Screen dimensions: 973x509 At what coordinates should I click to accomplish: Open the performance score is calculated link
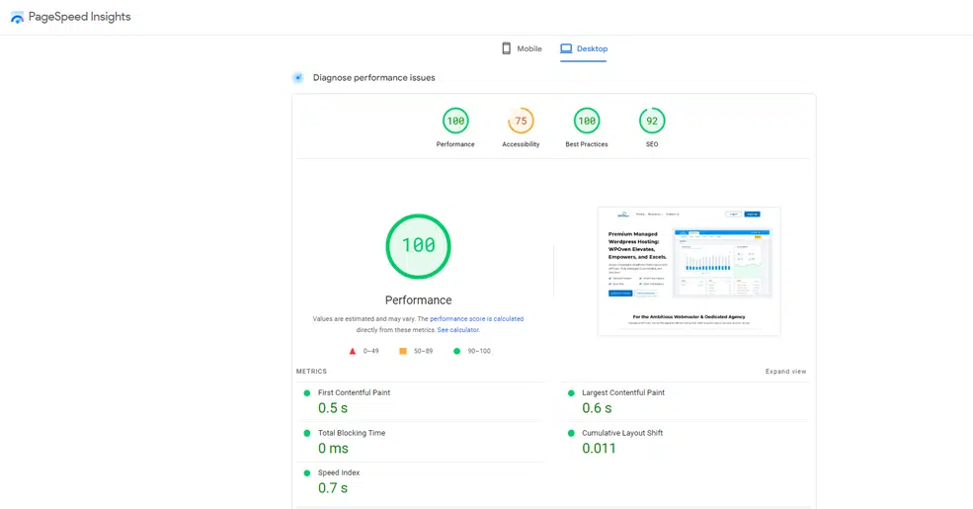tap(476, 319)
